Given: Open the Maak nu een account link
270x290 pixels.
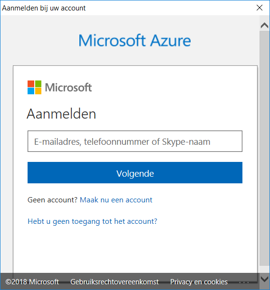Looking at the screenshot, I should 116,200.
